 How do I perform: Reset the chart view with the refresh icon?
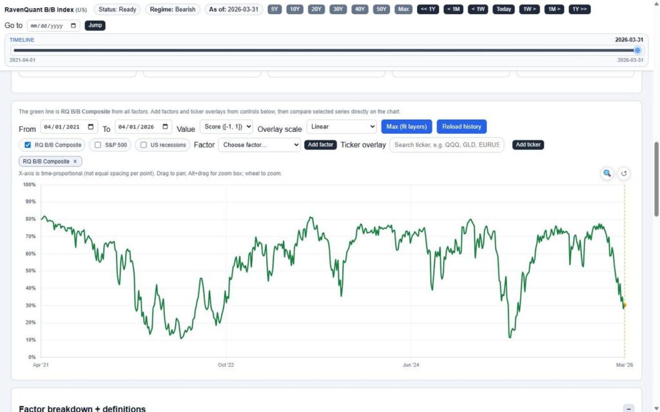(x=624, y=173)
